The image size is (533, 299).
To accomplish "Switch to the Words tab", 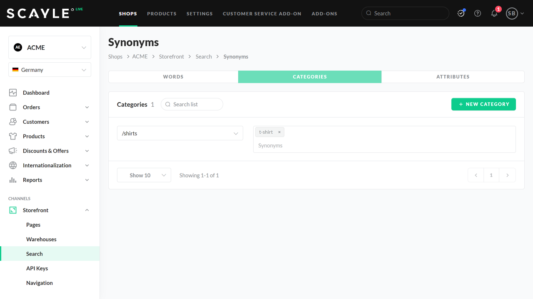I will [x=173, y=77].
